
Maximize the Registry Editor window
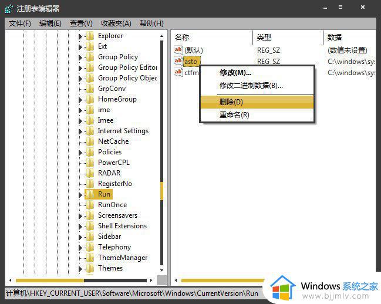point(340,7)
